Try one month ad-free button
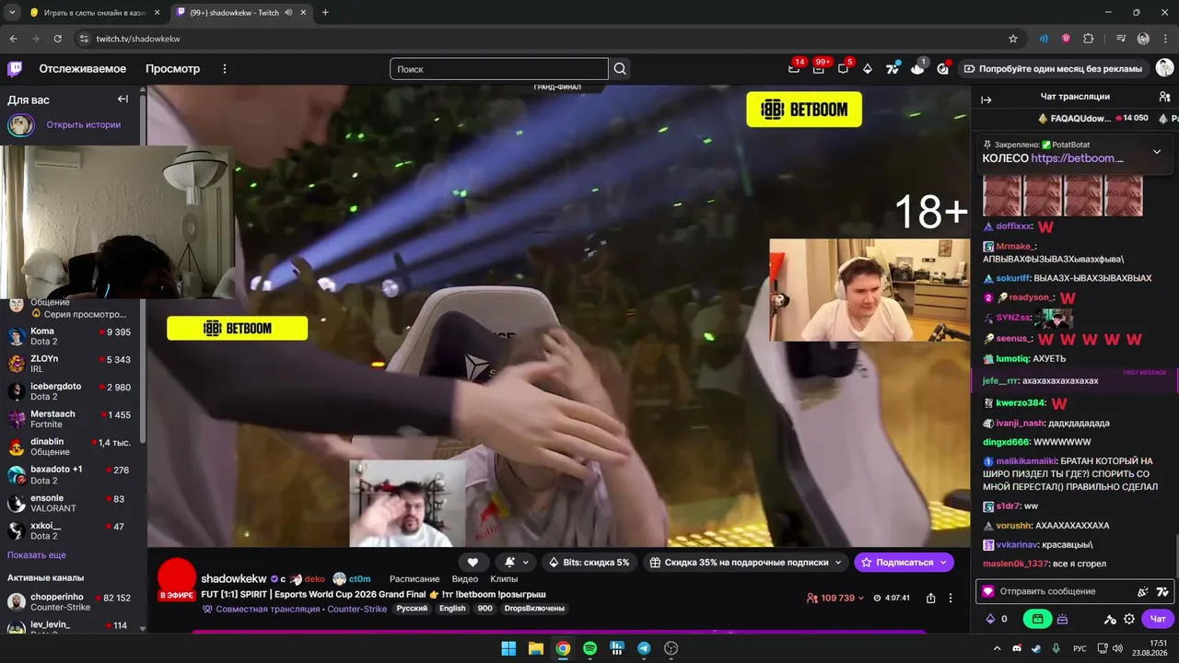1179x663 pixels. click(x=1053, y=69)
